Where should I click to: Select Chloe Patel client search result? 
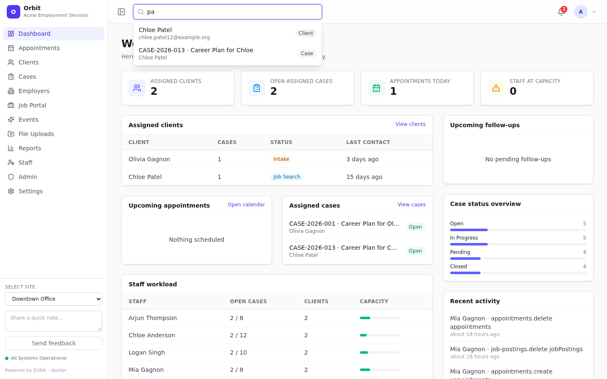tap(228, 33)
